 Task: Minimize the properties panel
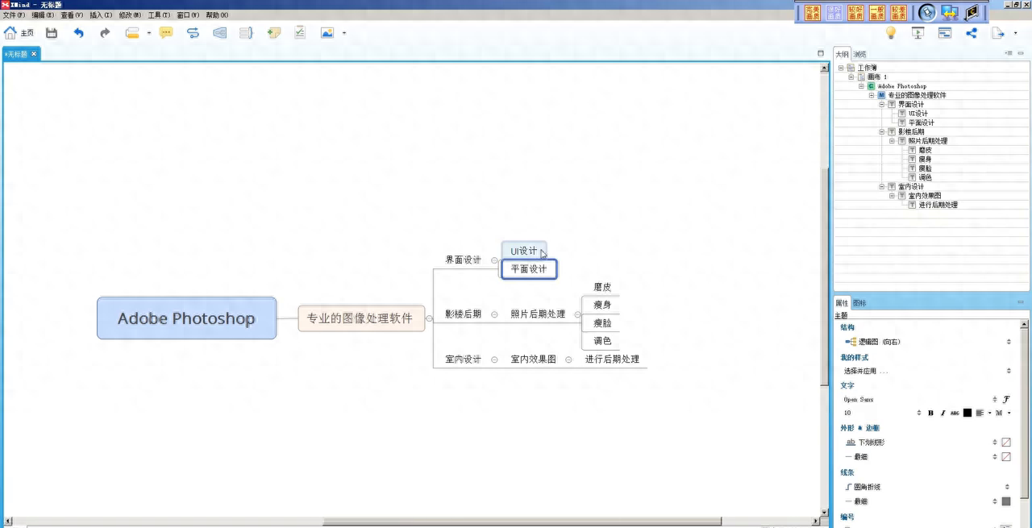pyautogui.click(x=1021, y=302)
